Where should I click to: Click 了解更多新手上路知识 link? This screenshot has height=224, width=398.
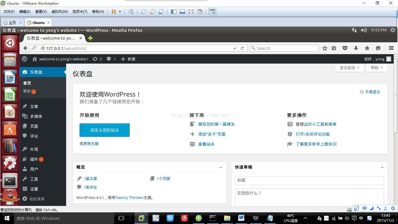click(316, 144)
